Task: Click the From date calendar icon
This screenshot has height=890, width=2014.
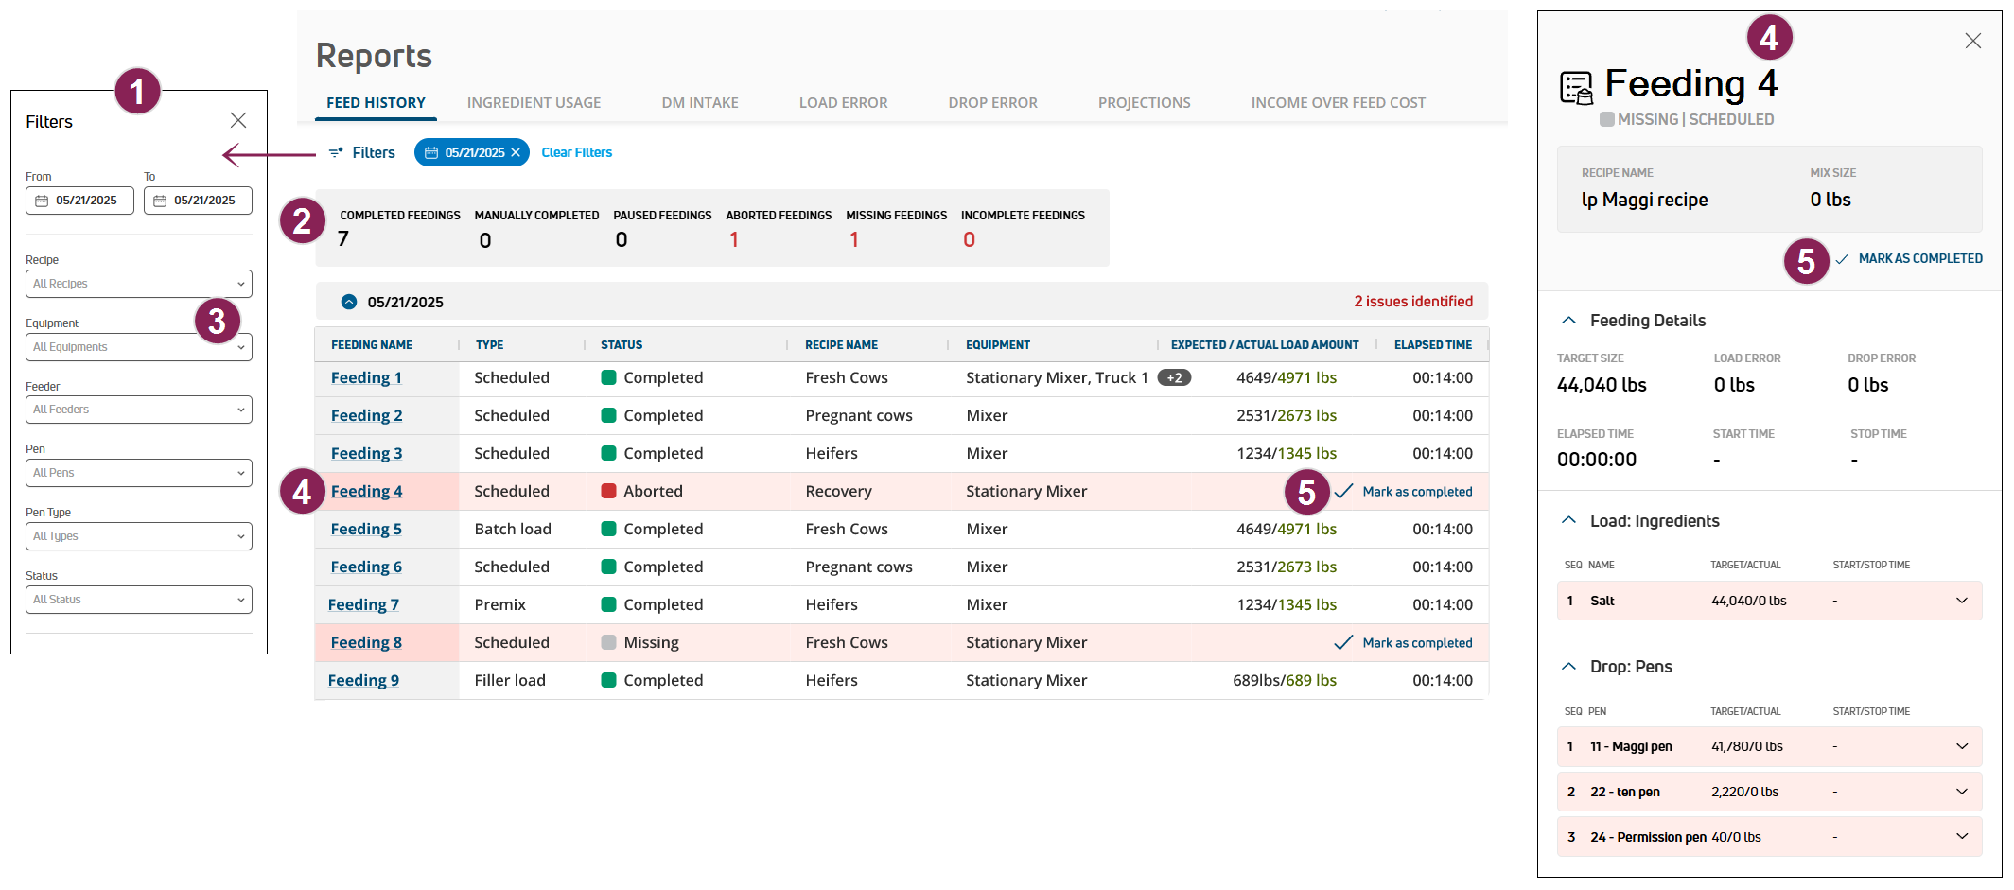Action: (42, 201)
